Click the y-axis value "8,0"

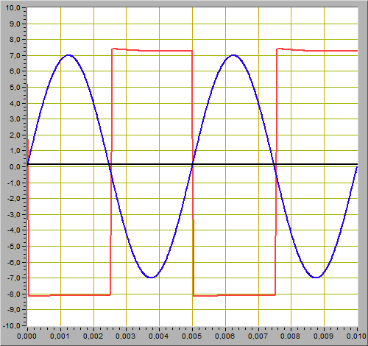click(15, 40)
